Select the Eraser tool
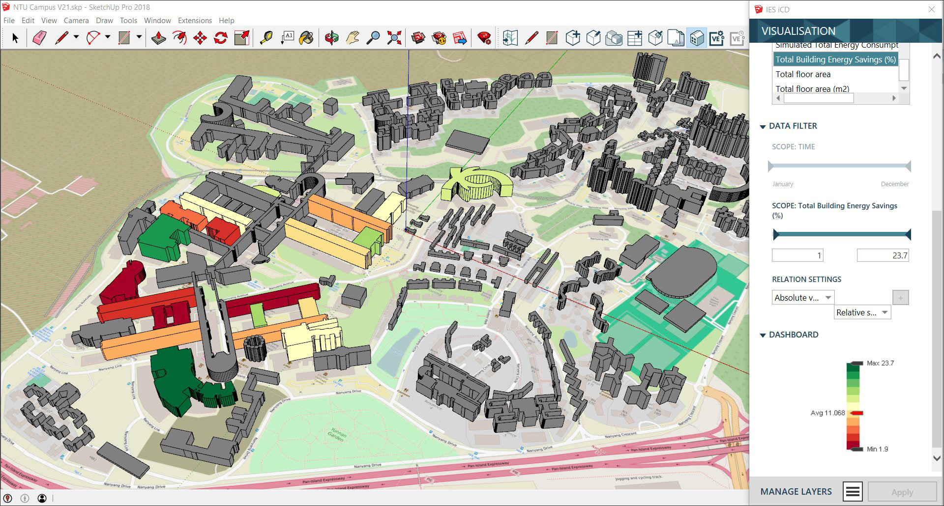Viewport: 944px width, 506px height. click(39, 37)
